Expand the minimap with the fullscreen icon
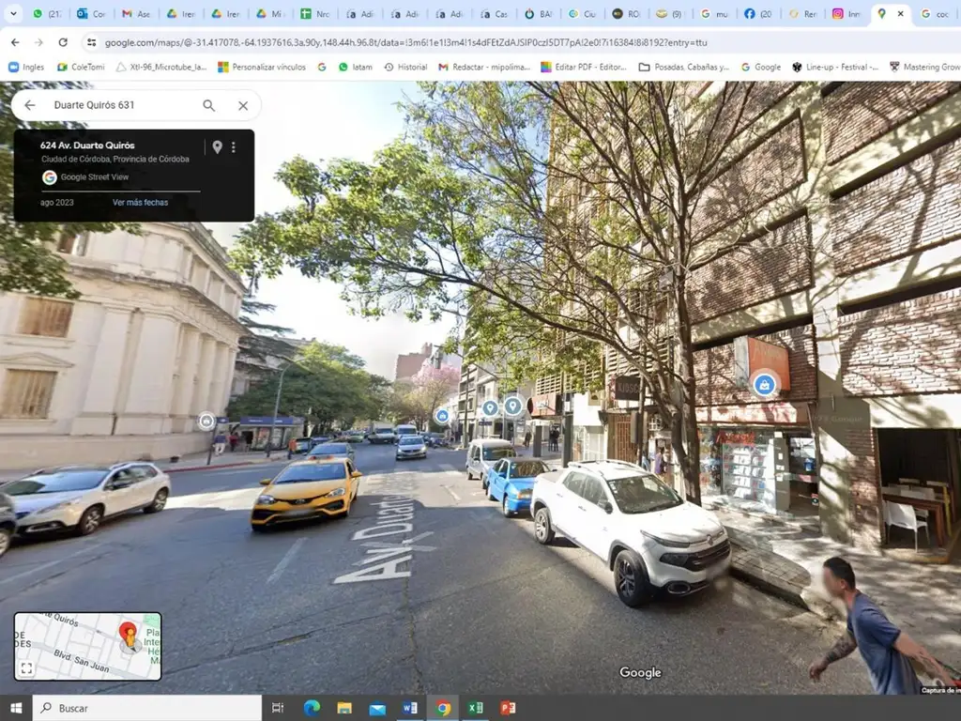Screen dimensions: 961x721 pyautogui.click(x=26, y=668)
